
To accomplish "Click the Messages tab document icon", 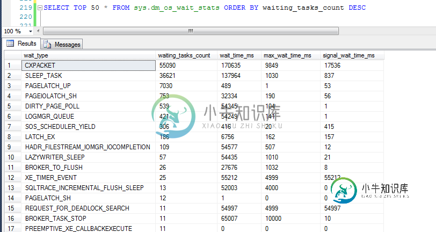I will coord(48,45).
